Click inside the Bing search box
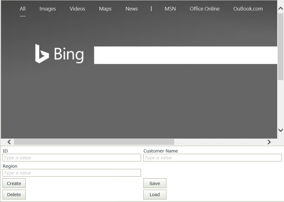 click(x=185, y=55)
